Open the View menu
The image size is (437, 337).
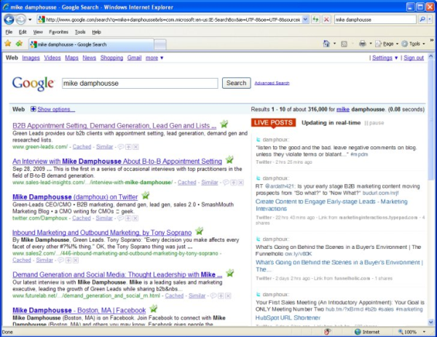(x=38, y=32)
